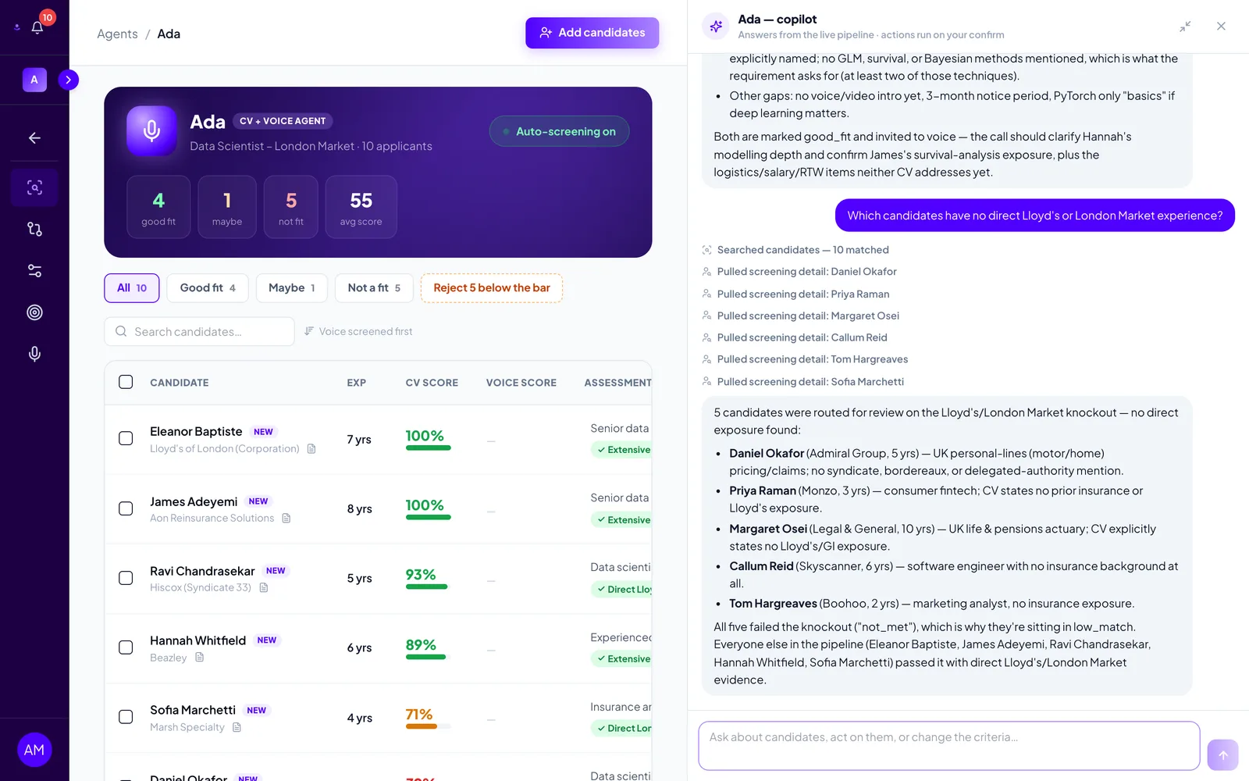The width and height of the screenshot is (1249, 781).
Task: Click the Searched candidates — 10 matched step
Action: point(795,250)
